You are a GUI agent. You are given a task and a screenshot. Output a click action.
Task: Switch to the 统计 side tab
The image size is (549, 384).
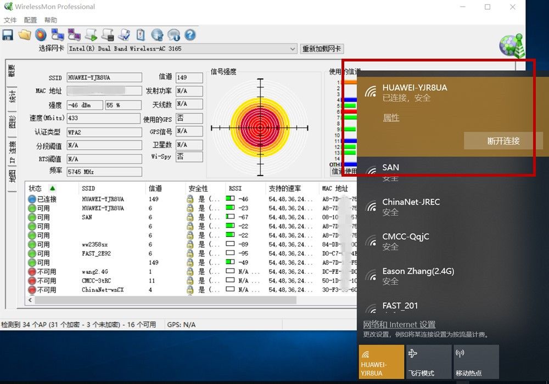tap(12, 97)
